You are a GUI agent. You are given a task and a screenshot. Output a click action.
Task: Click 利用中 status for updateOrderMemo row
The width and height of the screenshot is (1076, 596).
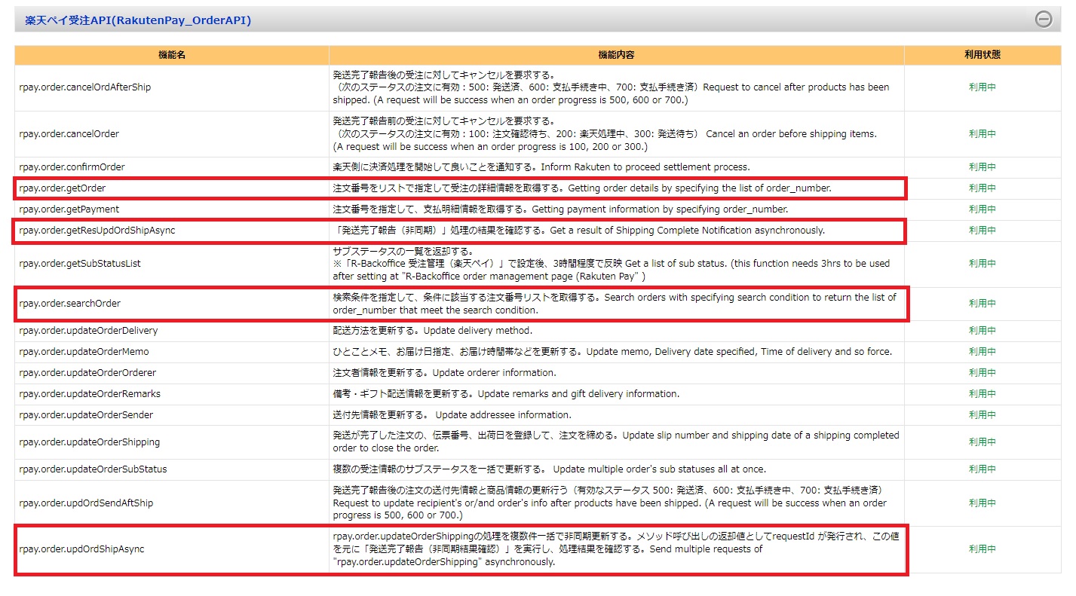pyautogui.click(x=983, y=352)
